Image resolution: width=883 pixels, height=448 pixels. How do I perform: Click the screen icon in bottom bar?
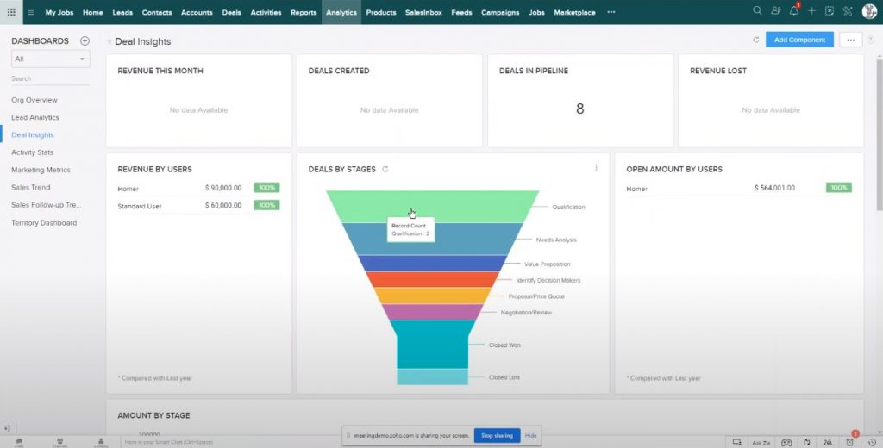pyautogui.click(x=737, y=443)
